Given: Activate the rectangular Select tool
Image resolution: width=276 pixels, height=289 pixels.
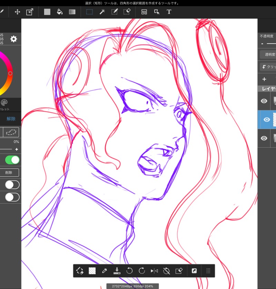Looking at the screenshot, I should [90, 12].
